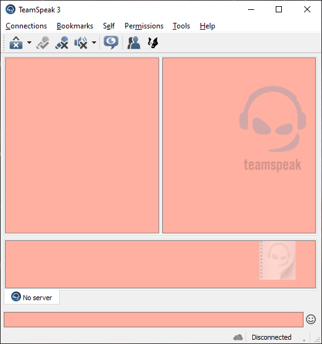
Task: Click the TeamSpeak 3 title bar logo icon
Action: point(10,10)
